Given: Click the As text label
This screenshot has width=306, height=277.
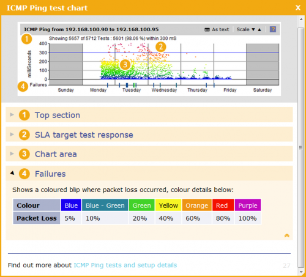Looking at the screenshot, I should (x=220, y=29).
